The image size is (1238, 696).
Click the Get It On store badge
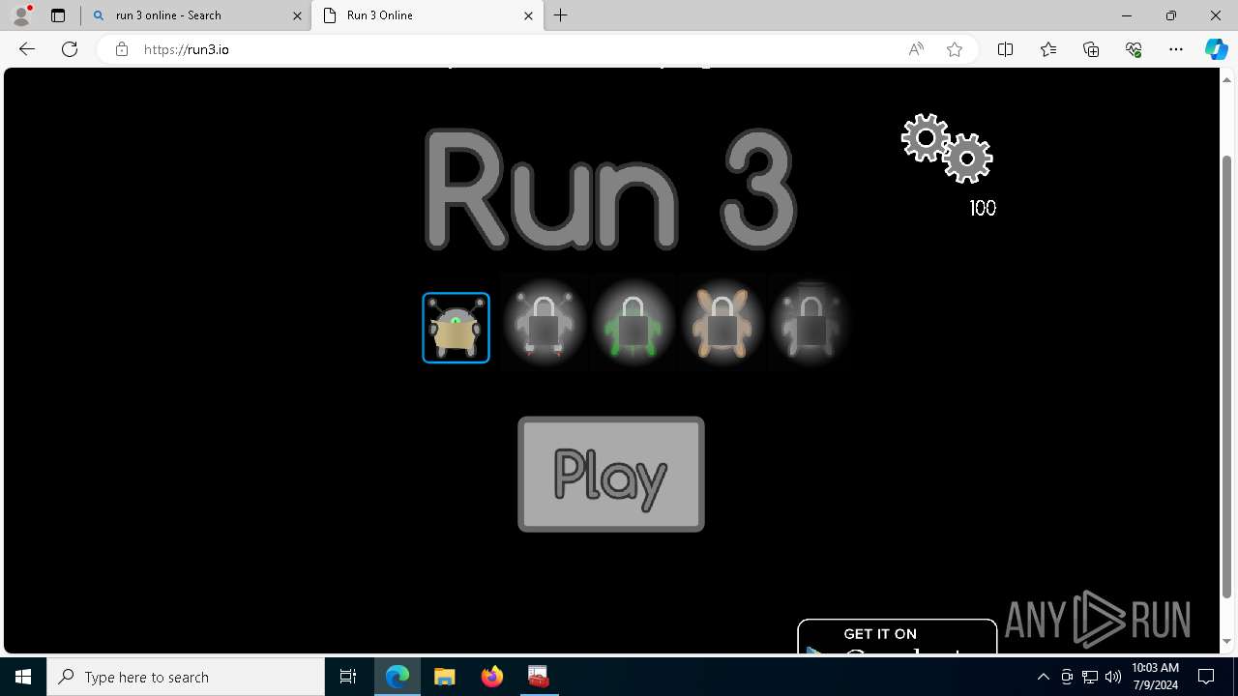tap(897, 637)
